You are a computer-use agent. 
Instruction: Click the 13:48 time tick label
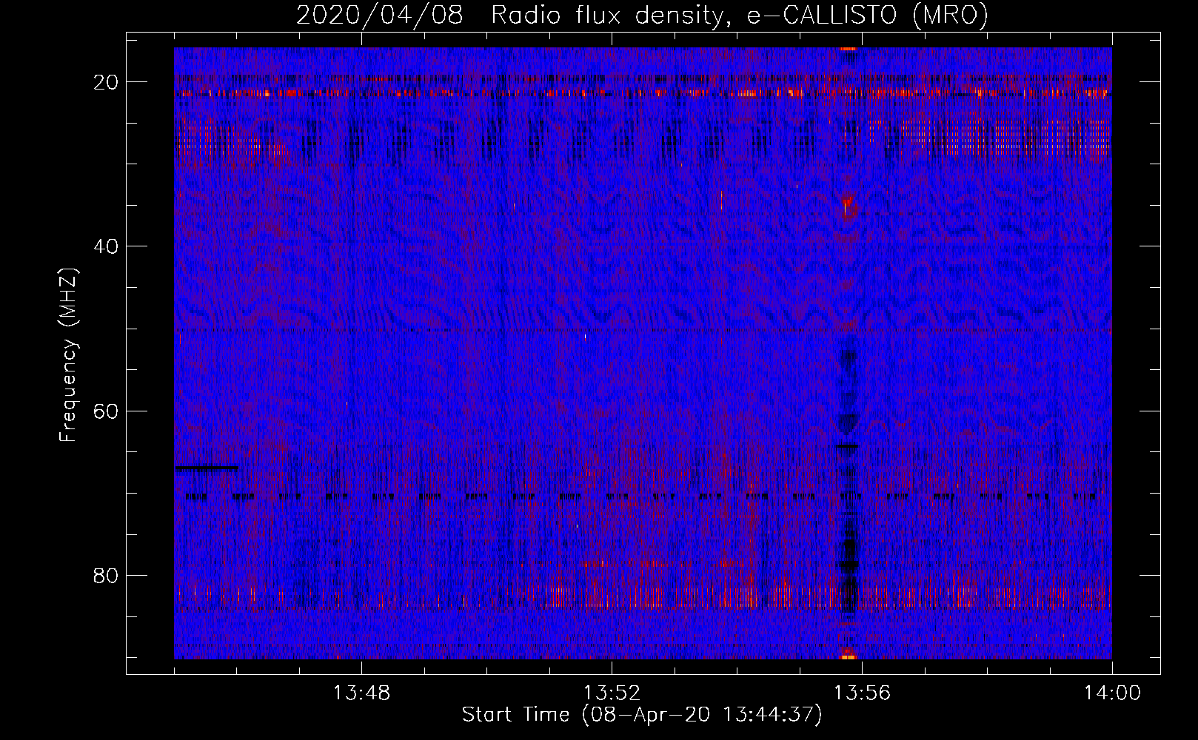tap(361, 693)
